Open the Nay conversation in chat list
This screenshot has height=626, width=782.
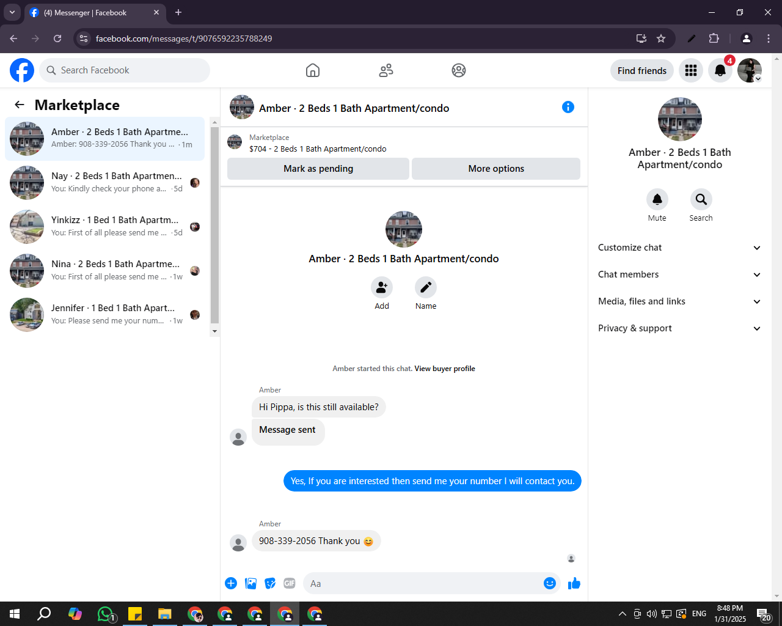pos(104,183)
